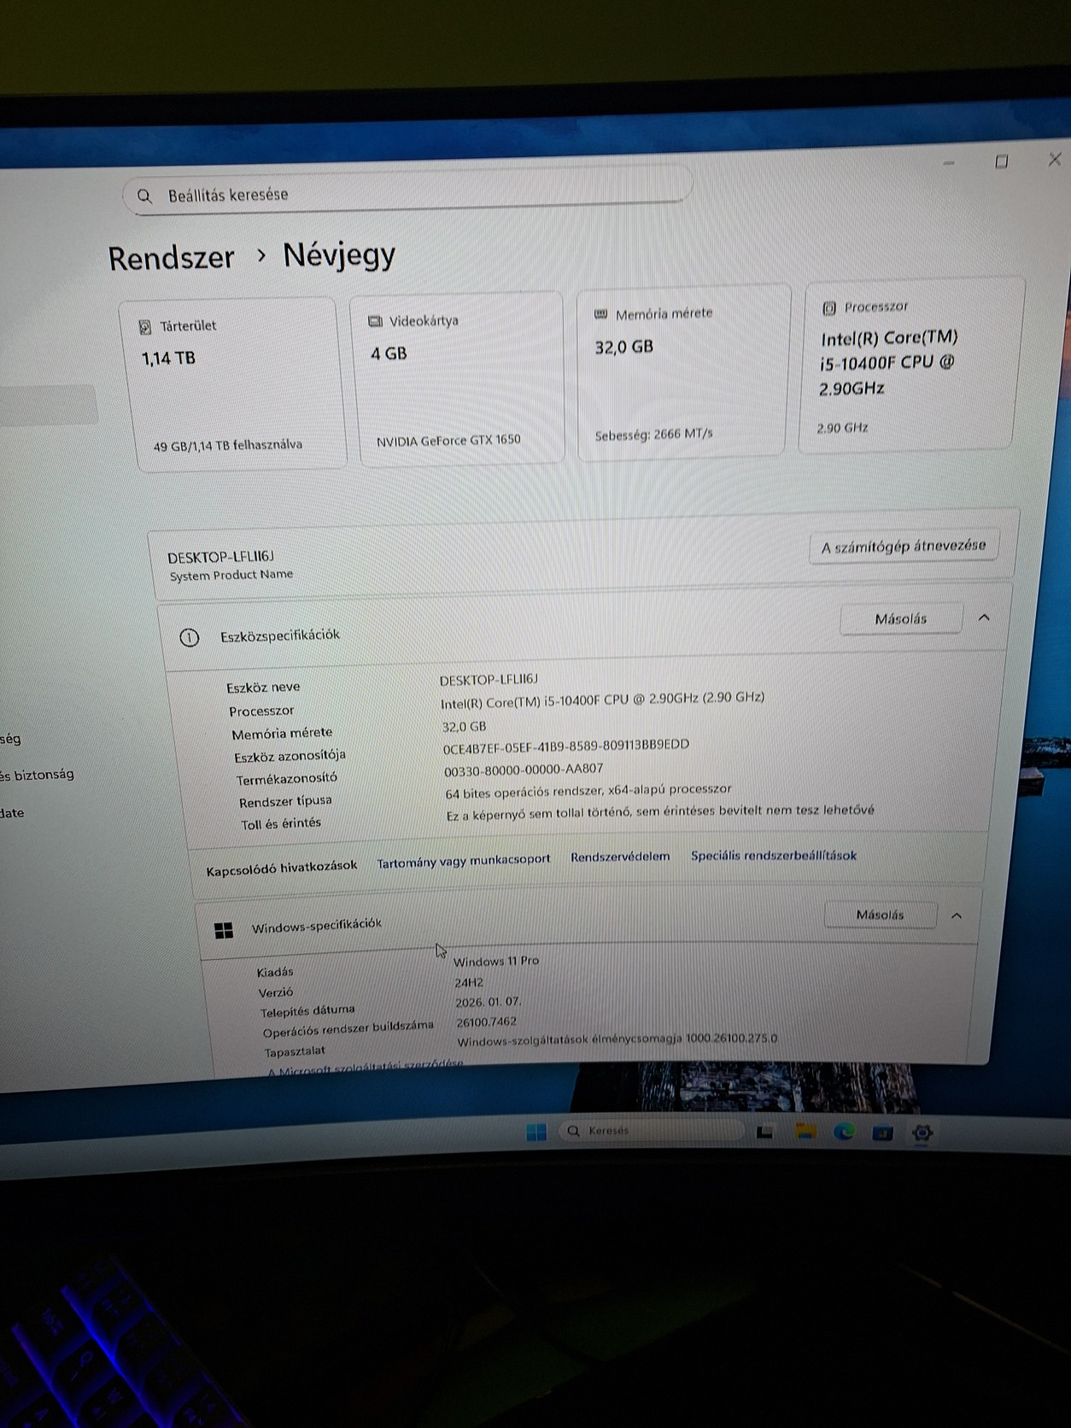Image resolution: width=1071 pixels, height=1428 pixels.
Task: Select the device ID 0CE4B7EF value text
Action: [566, 746]
